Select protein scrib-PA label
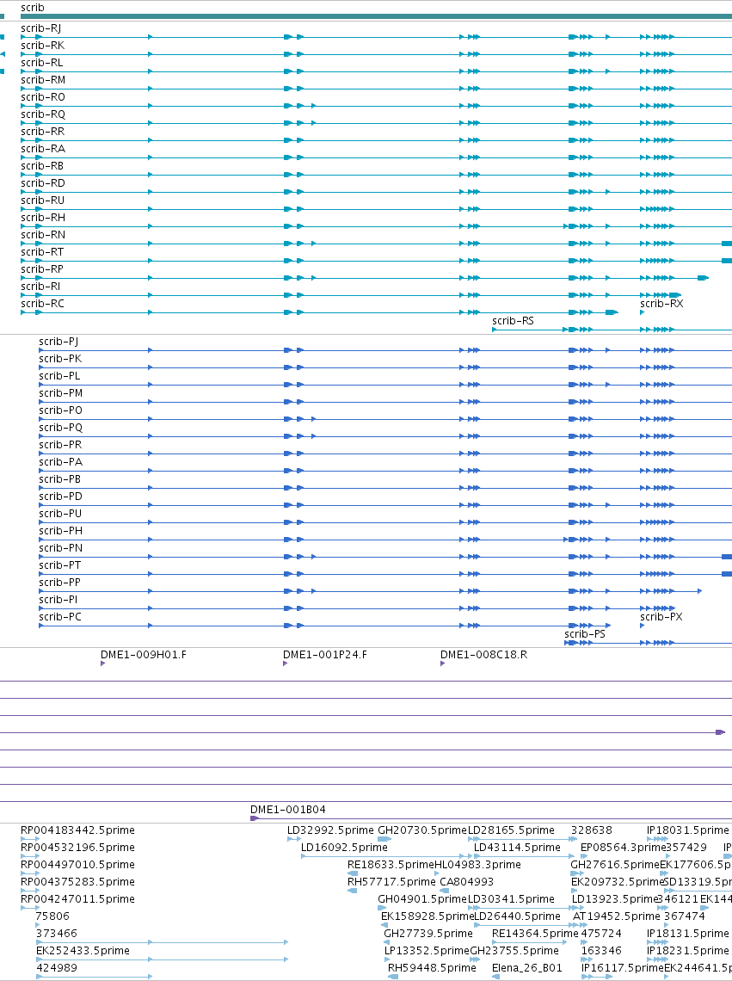The width and height of the screenshot is (732, 981). pyautogui.click(x=61, y=462)
